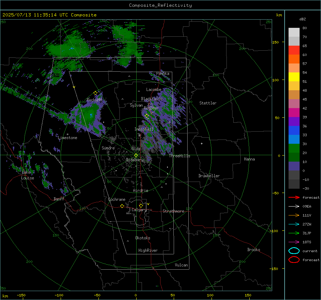Click the Blackfalds city label
This screenshot has height=300, width=321.
[152, 99]
